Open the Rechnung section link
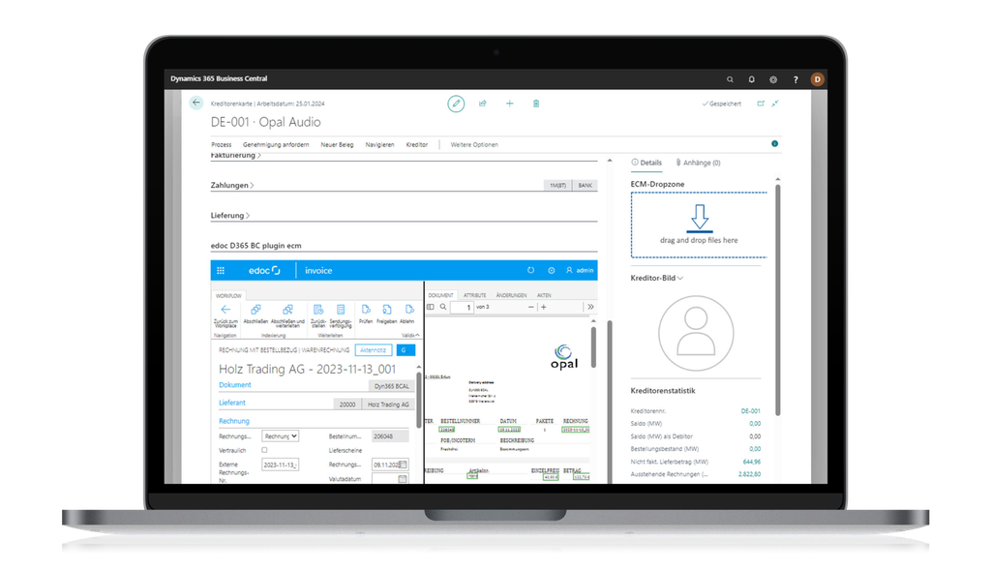 point(234,421)
